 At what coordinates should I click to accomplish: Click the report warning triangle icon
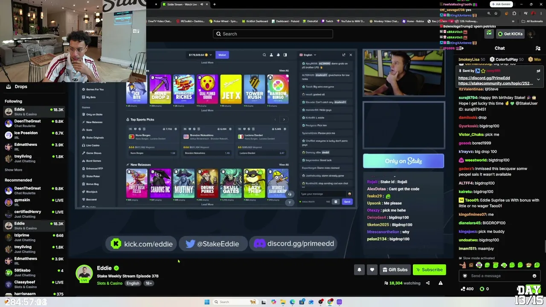coord(441,283)
